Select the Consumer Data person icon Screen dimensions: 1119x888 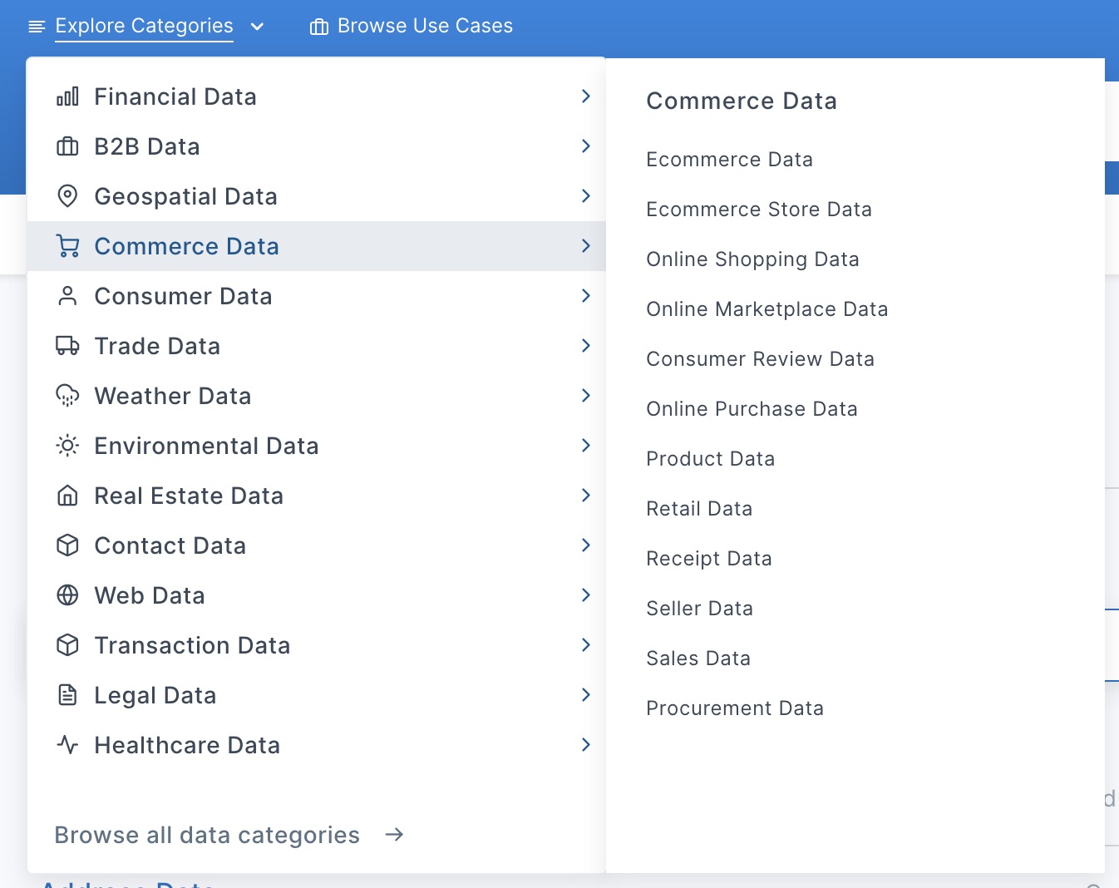coord(67,296)
